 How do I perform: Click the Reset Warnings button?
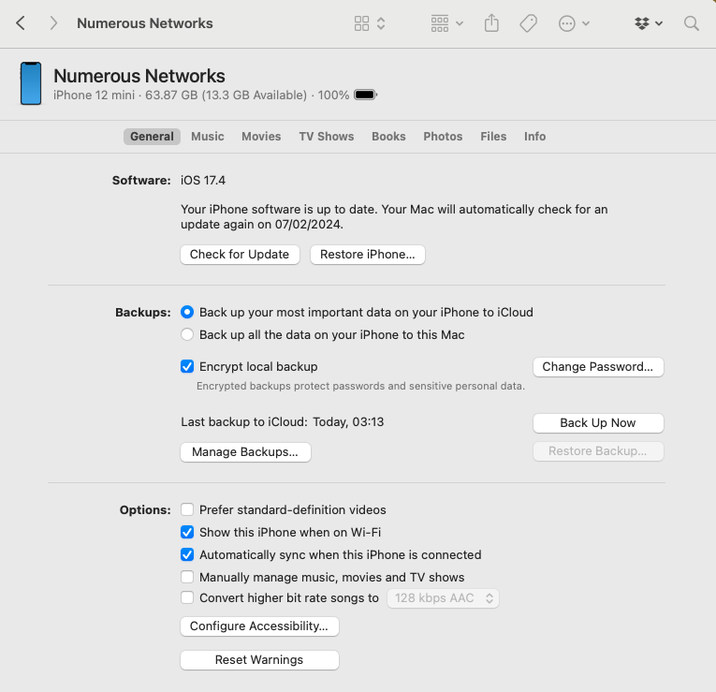259,660
